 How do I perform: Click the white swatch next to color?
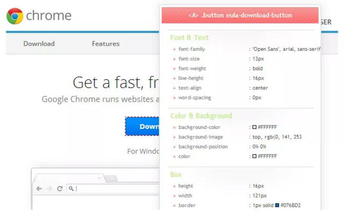click(254, 157)
